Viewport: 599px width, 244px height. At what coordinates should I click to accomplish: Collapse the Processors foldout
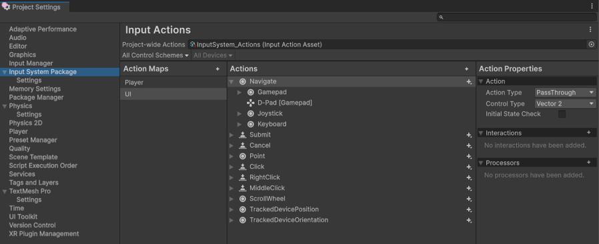click(x=481, y=163)
